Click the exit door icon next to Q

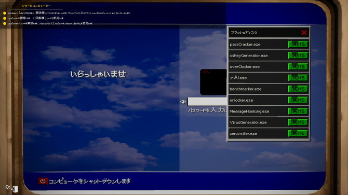(15, 189)
